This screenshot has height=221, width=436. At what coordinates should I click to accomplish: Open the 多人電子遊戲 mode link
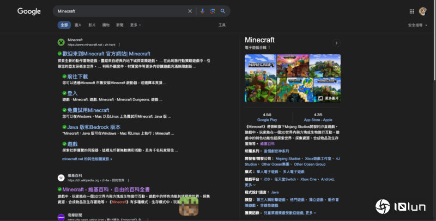click(294, 172)
